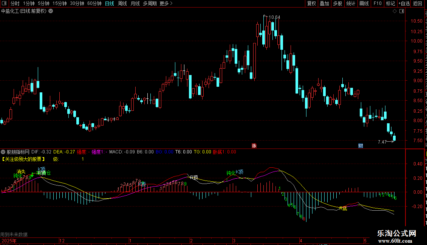The image size is (427, 245).
Task: Click the 2025年 date axis label
Action: (x=9, y=241)
